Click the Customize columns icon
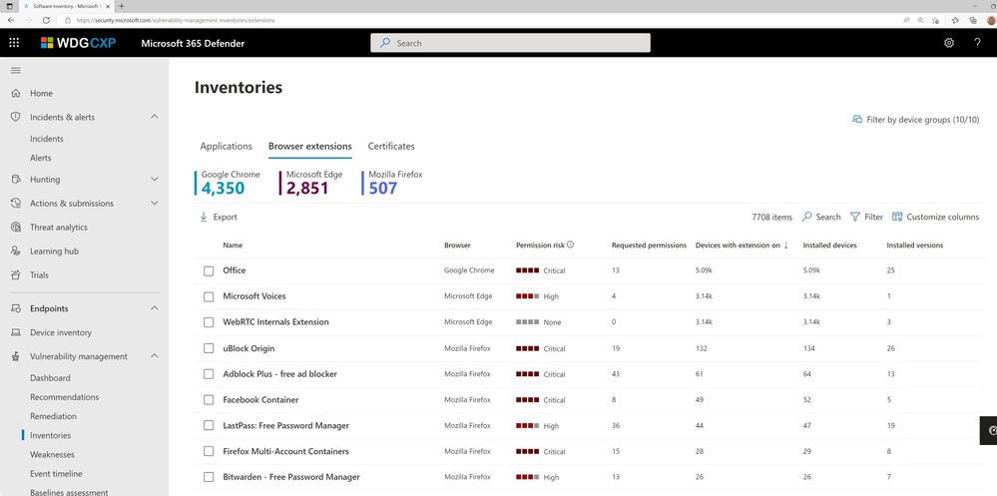This screenshot has width=997, height=496. click(x=897, y=217)
